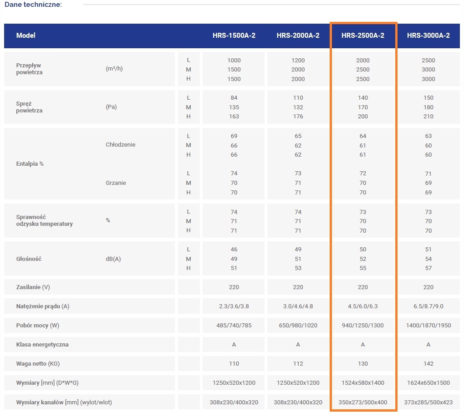
Task: Click the Grzanie sub-label
Action: coord(116,183)
